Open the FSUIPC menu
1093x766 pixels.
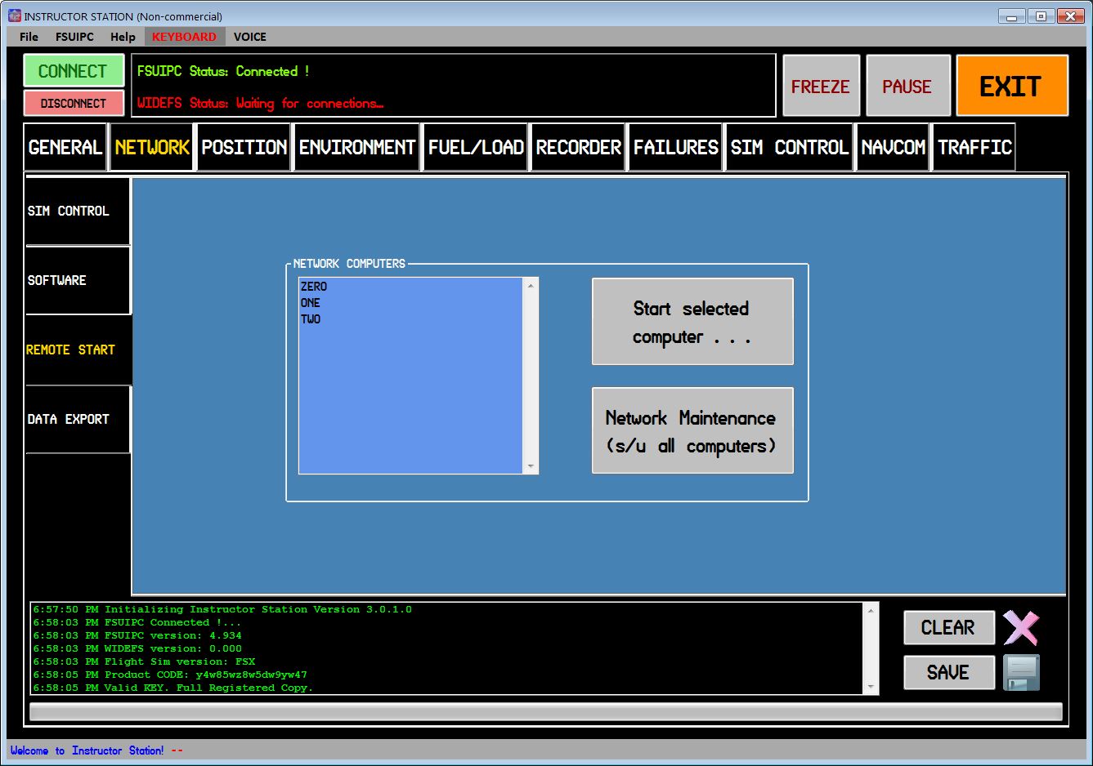click(x=74, y=37)
